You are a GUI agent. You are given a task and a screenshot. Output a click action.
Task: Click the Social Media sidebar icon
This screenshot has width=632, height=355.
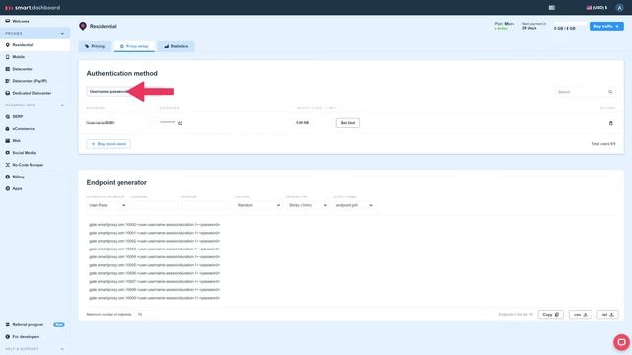[7, 153]
